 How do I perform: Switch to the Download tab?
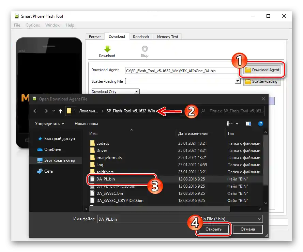tap(117, 36)
